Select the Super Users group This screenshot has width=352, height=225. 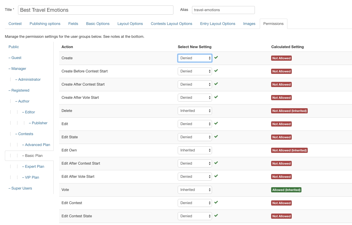coord(22,188)
